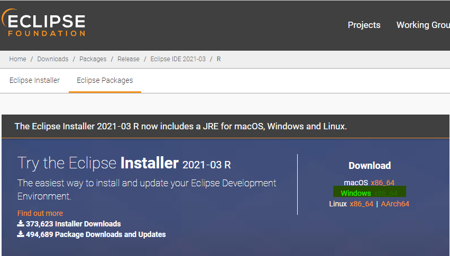Go to Home in the breadcrumb
The height and width of the screenshot is (256, 450).
pyautogui.click(x=17, y=59)
